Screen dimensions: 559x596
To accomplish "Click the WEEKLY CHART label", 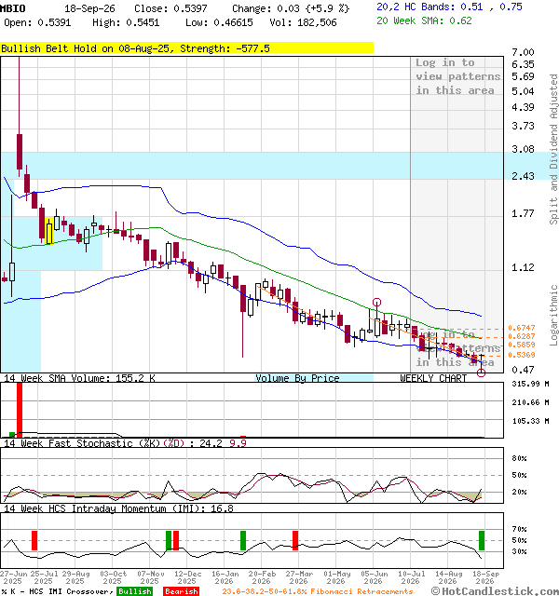I will (x=433, y=378).
